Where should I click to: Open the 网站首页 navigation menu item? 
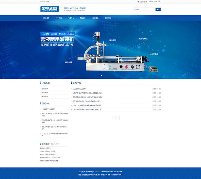(46, 18)
